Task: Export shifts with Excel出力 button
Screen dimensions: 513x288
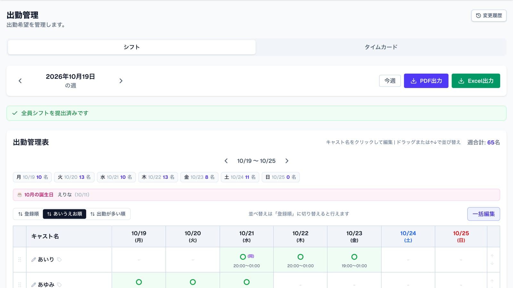Action: pyautogui.click(x=476, y=81)
